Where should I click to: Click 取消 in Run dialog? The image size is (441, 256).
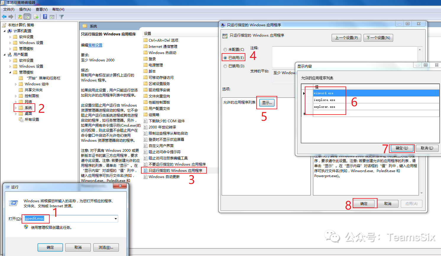[78, 247]
